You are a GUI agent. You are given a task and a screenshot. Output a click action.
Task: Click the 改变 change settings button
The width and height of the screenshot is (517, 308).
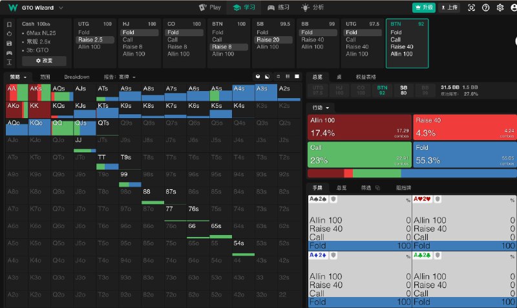pos(44,61)
